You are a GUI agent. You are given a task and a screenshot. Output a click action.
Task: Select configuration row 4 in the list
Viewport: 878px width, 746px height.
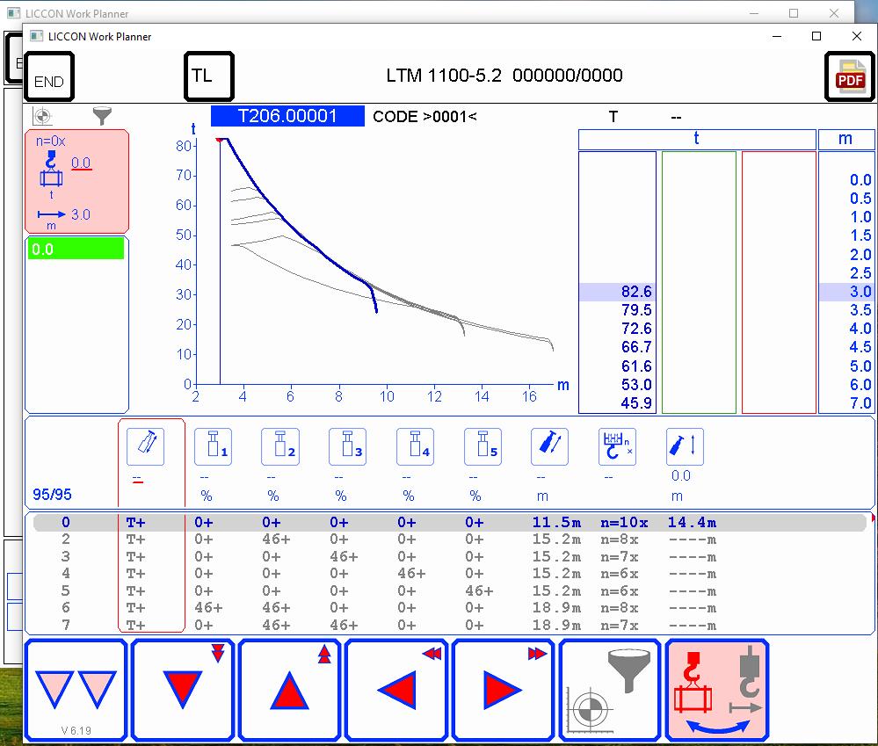[450, 574]
